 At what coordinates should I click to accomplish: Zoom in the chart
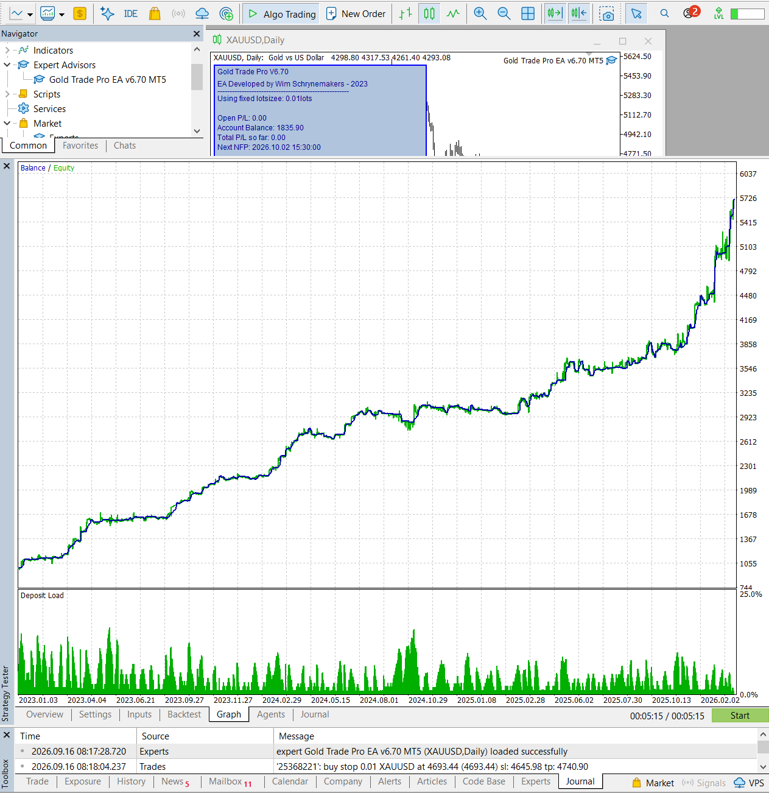click(480, 13)
